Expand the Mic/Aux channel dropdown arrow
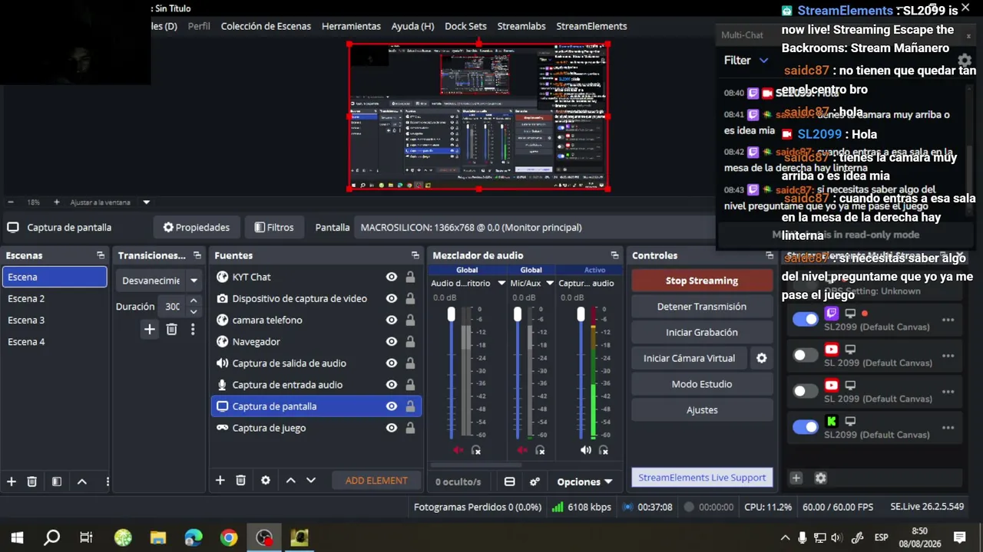This screenshot has height=552, width=983. 551,283
